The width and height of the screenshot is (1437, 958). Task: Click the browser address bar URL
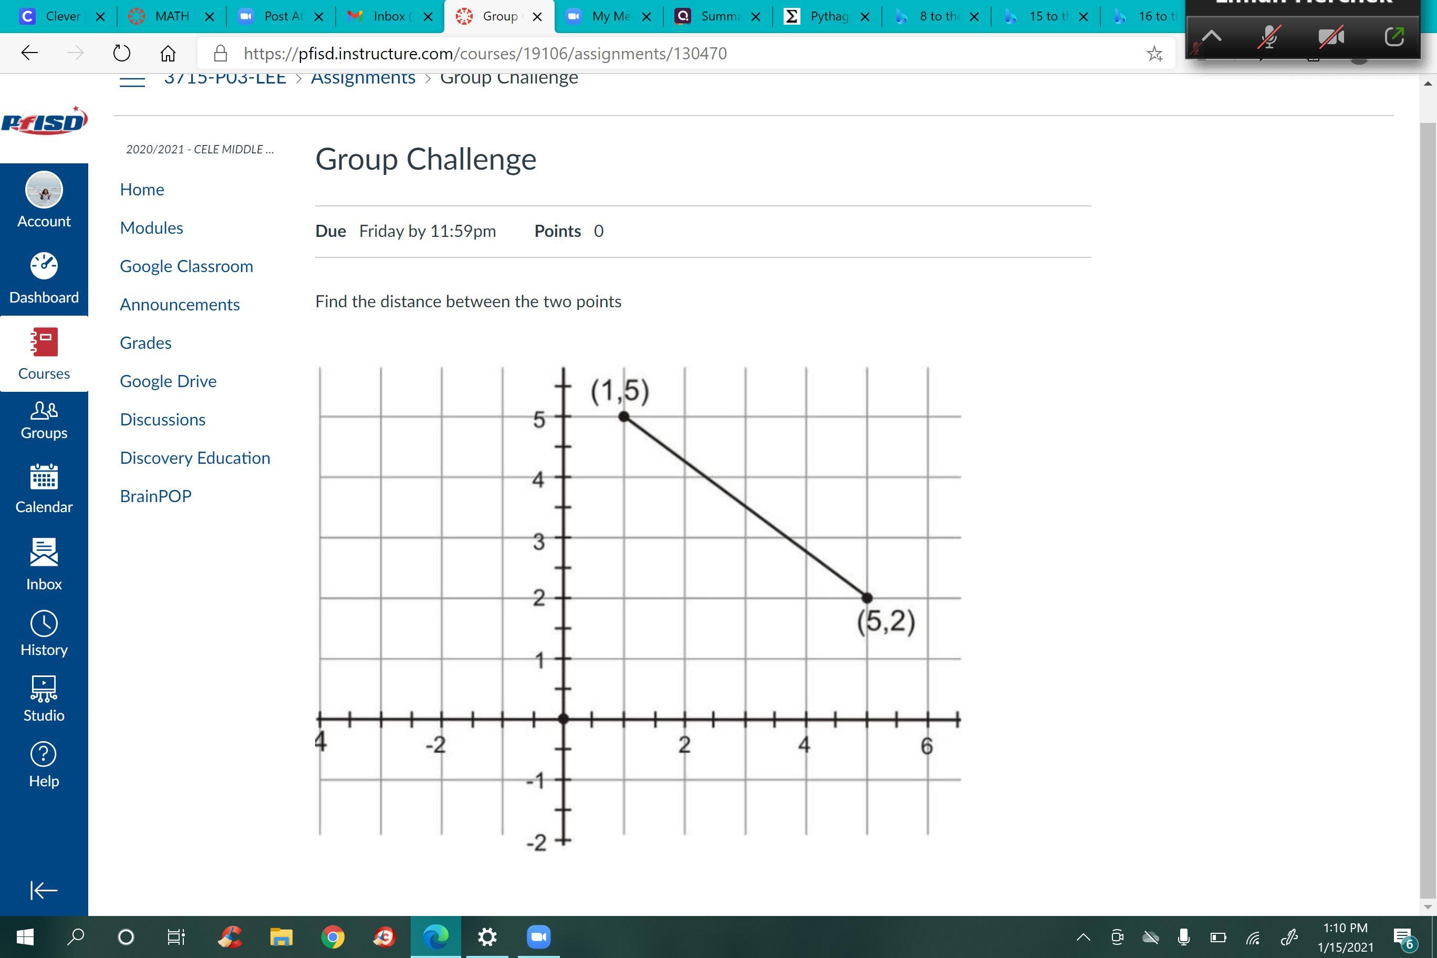click(x=484, y=54)
